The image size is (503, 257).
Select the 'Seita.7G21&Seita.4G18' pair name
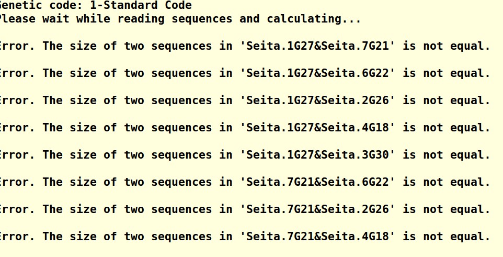click(x=317, y=237)
